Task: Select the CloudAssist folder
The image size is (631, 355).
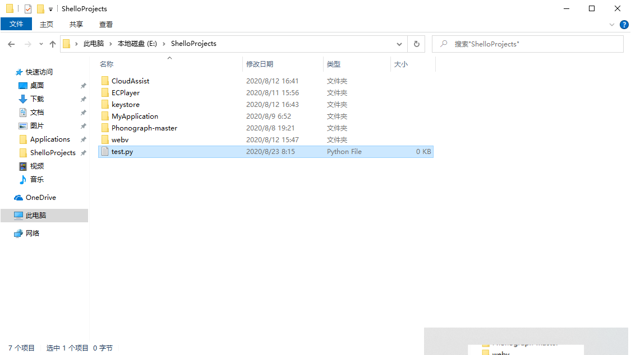Action: coord(130,81)
